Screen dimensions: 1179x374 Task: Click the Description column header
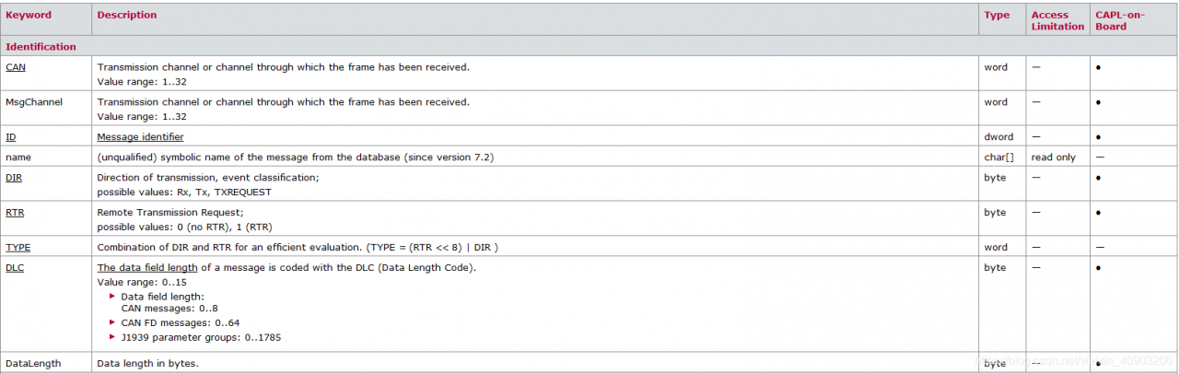[x=127, y=15]
